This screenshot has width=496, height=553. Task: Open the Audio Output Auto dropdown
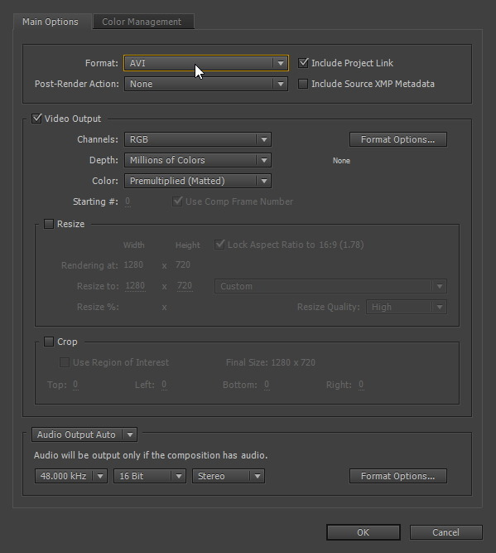84,434
